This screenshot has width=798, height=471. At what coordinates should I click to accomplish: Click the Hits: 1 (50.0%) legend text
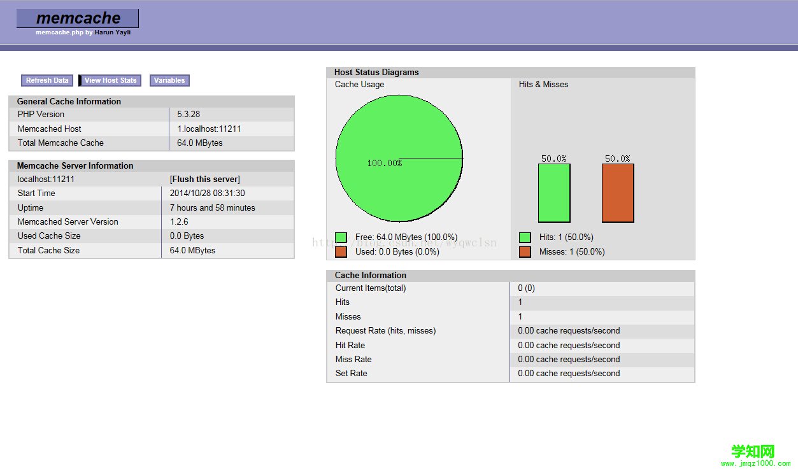click(566, 237)
